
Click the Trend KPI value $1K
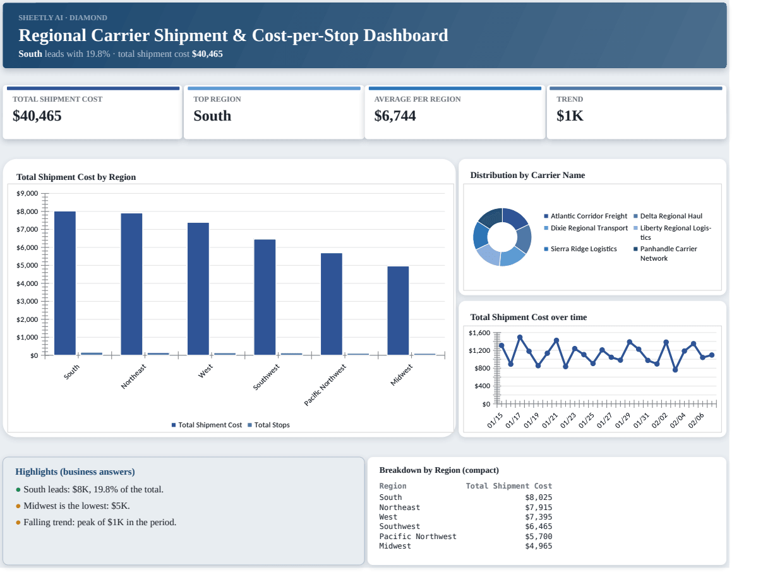[570, 116]
